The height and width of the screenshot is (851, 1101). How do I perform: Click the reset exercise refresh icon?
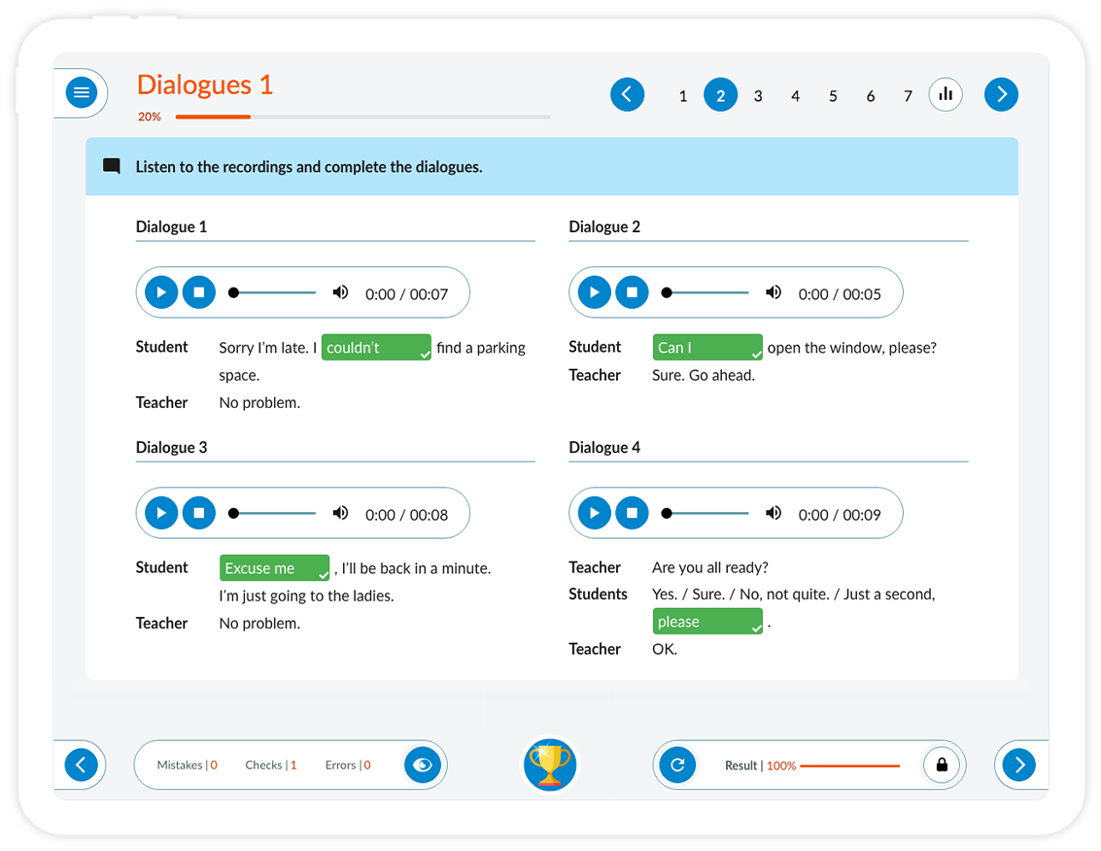pyautogui.click(x=677, y=765)
